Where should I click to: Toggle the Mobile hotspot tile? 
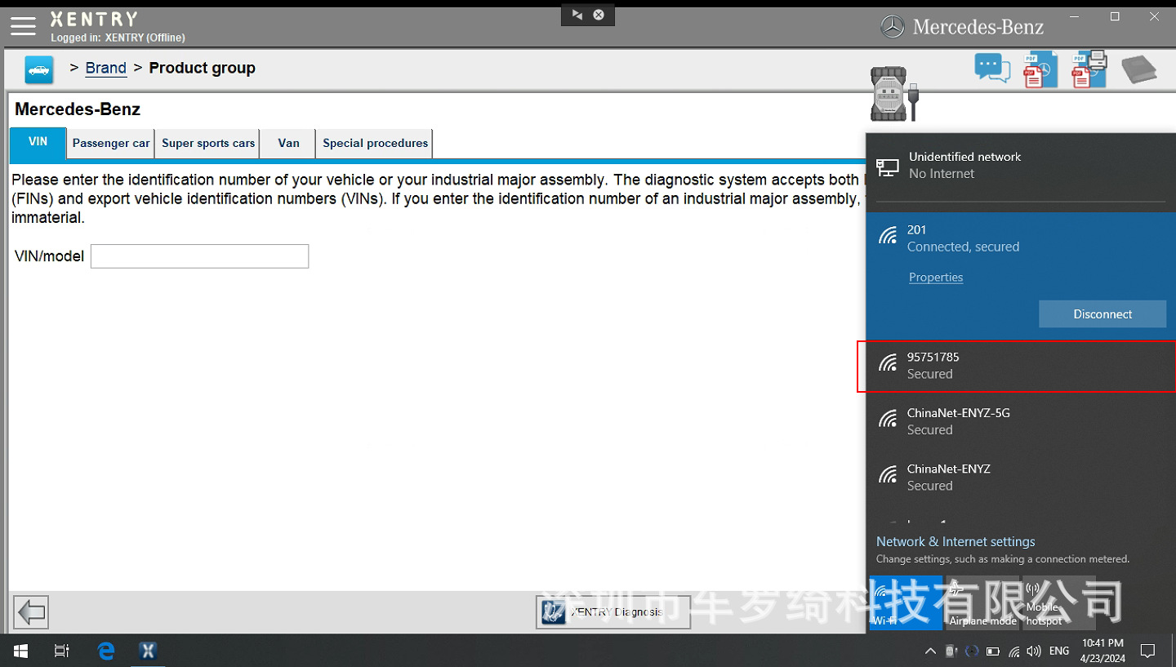pos(1058,603)
